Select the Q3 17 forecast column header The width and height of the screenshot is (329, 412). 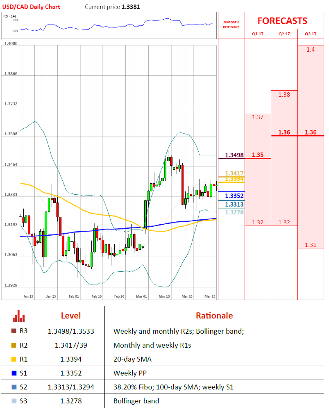pos(311,34)
